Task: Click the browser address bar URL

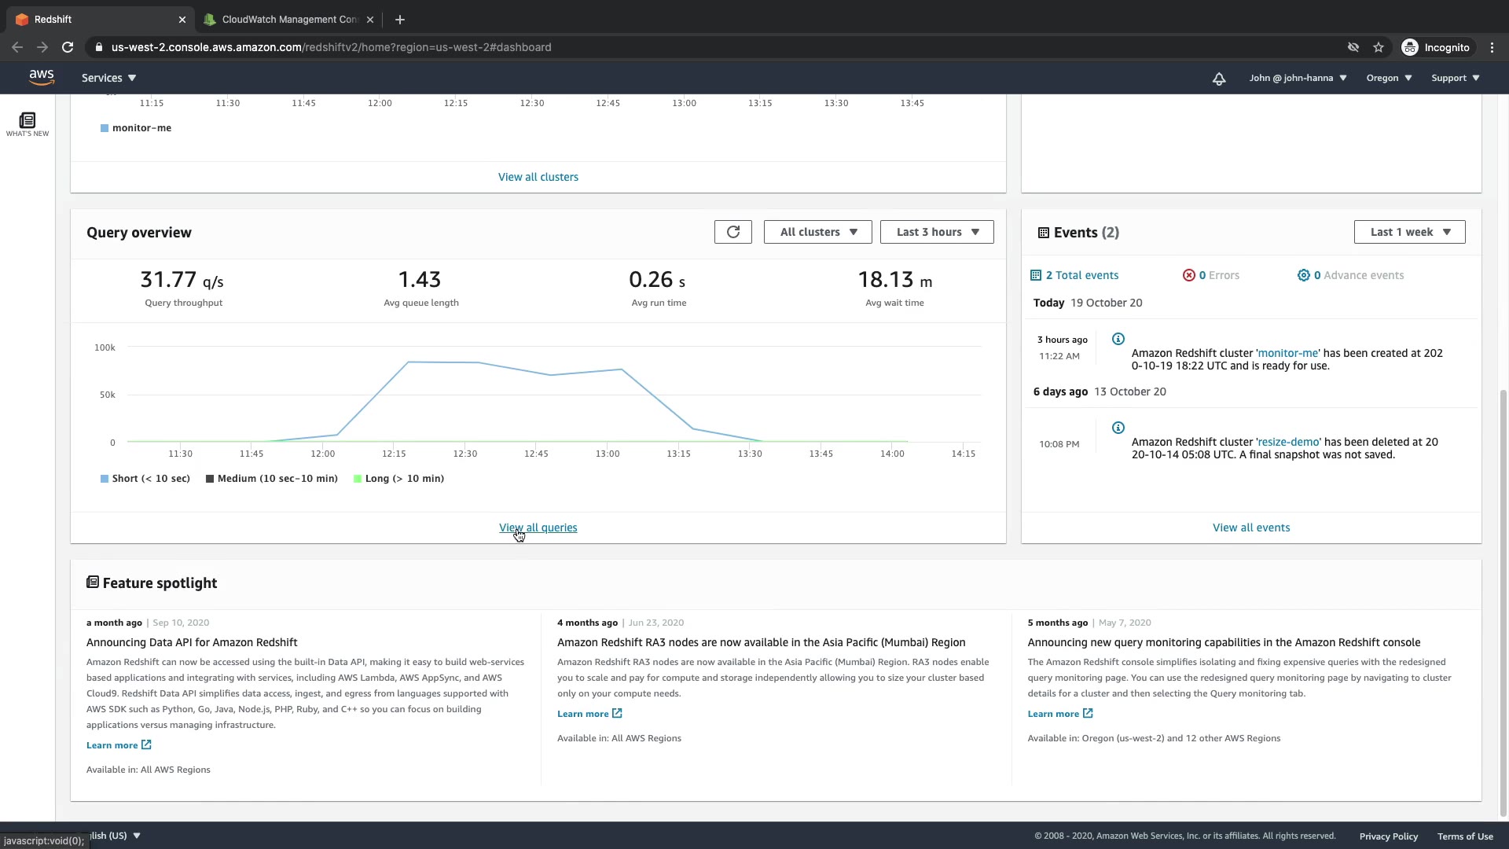Action: click(330, 47)
